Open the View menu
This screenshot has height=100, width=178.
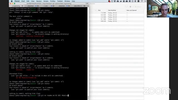[x=33, y=1]
